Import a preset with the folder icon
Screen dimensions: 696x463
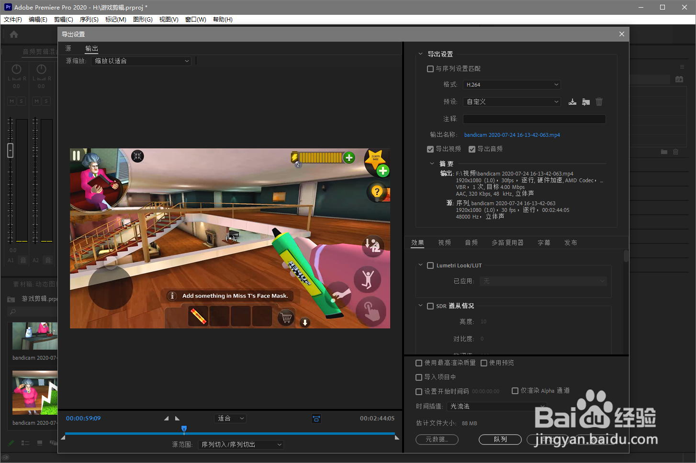pyautogui.click(x=585, y=102)
